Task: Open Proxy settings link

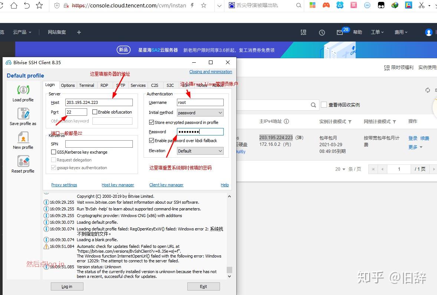Action: 64,184
